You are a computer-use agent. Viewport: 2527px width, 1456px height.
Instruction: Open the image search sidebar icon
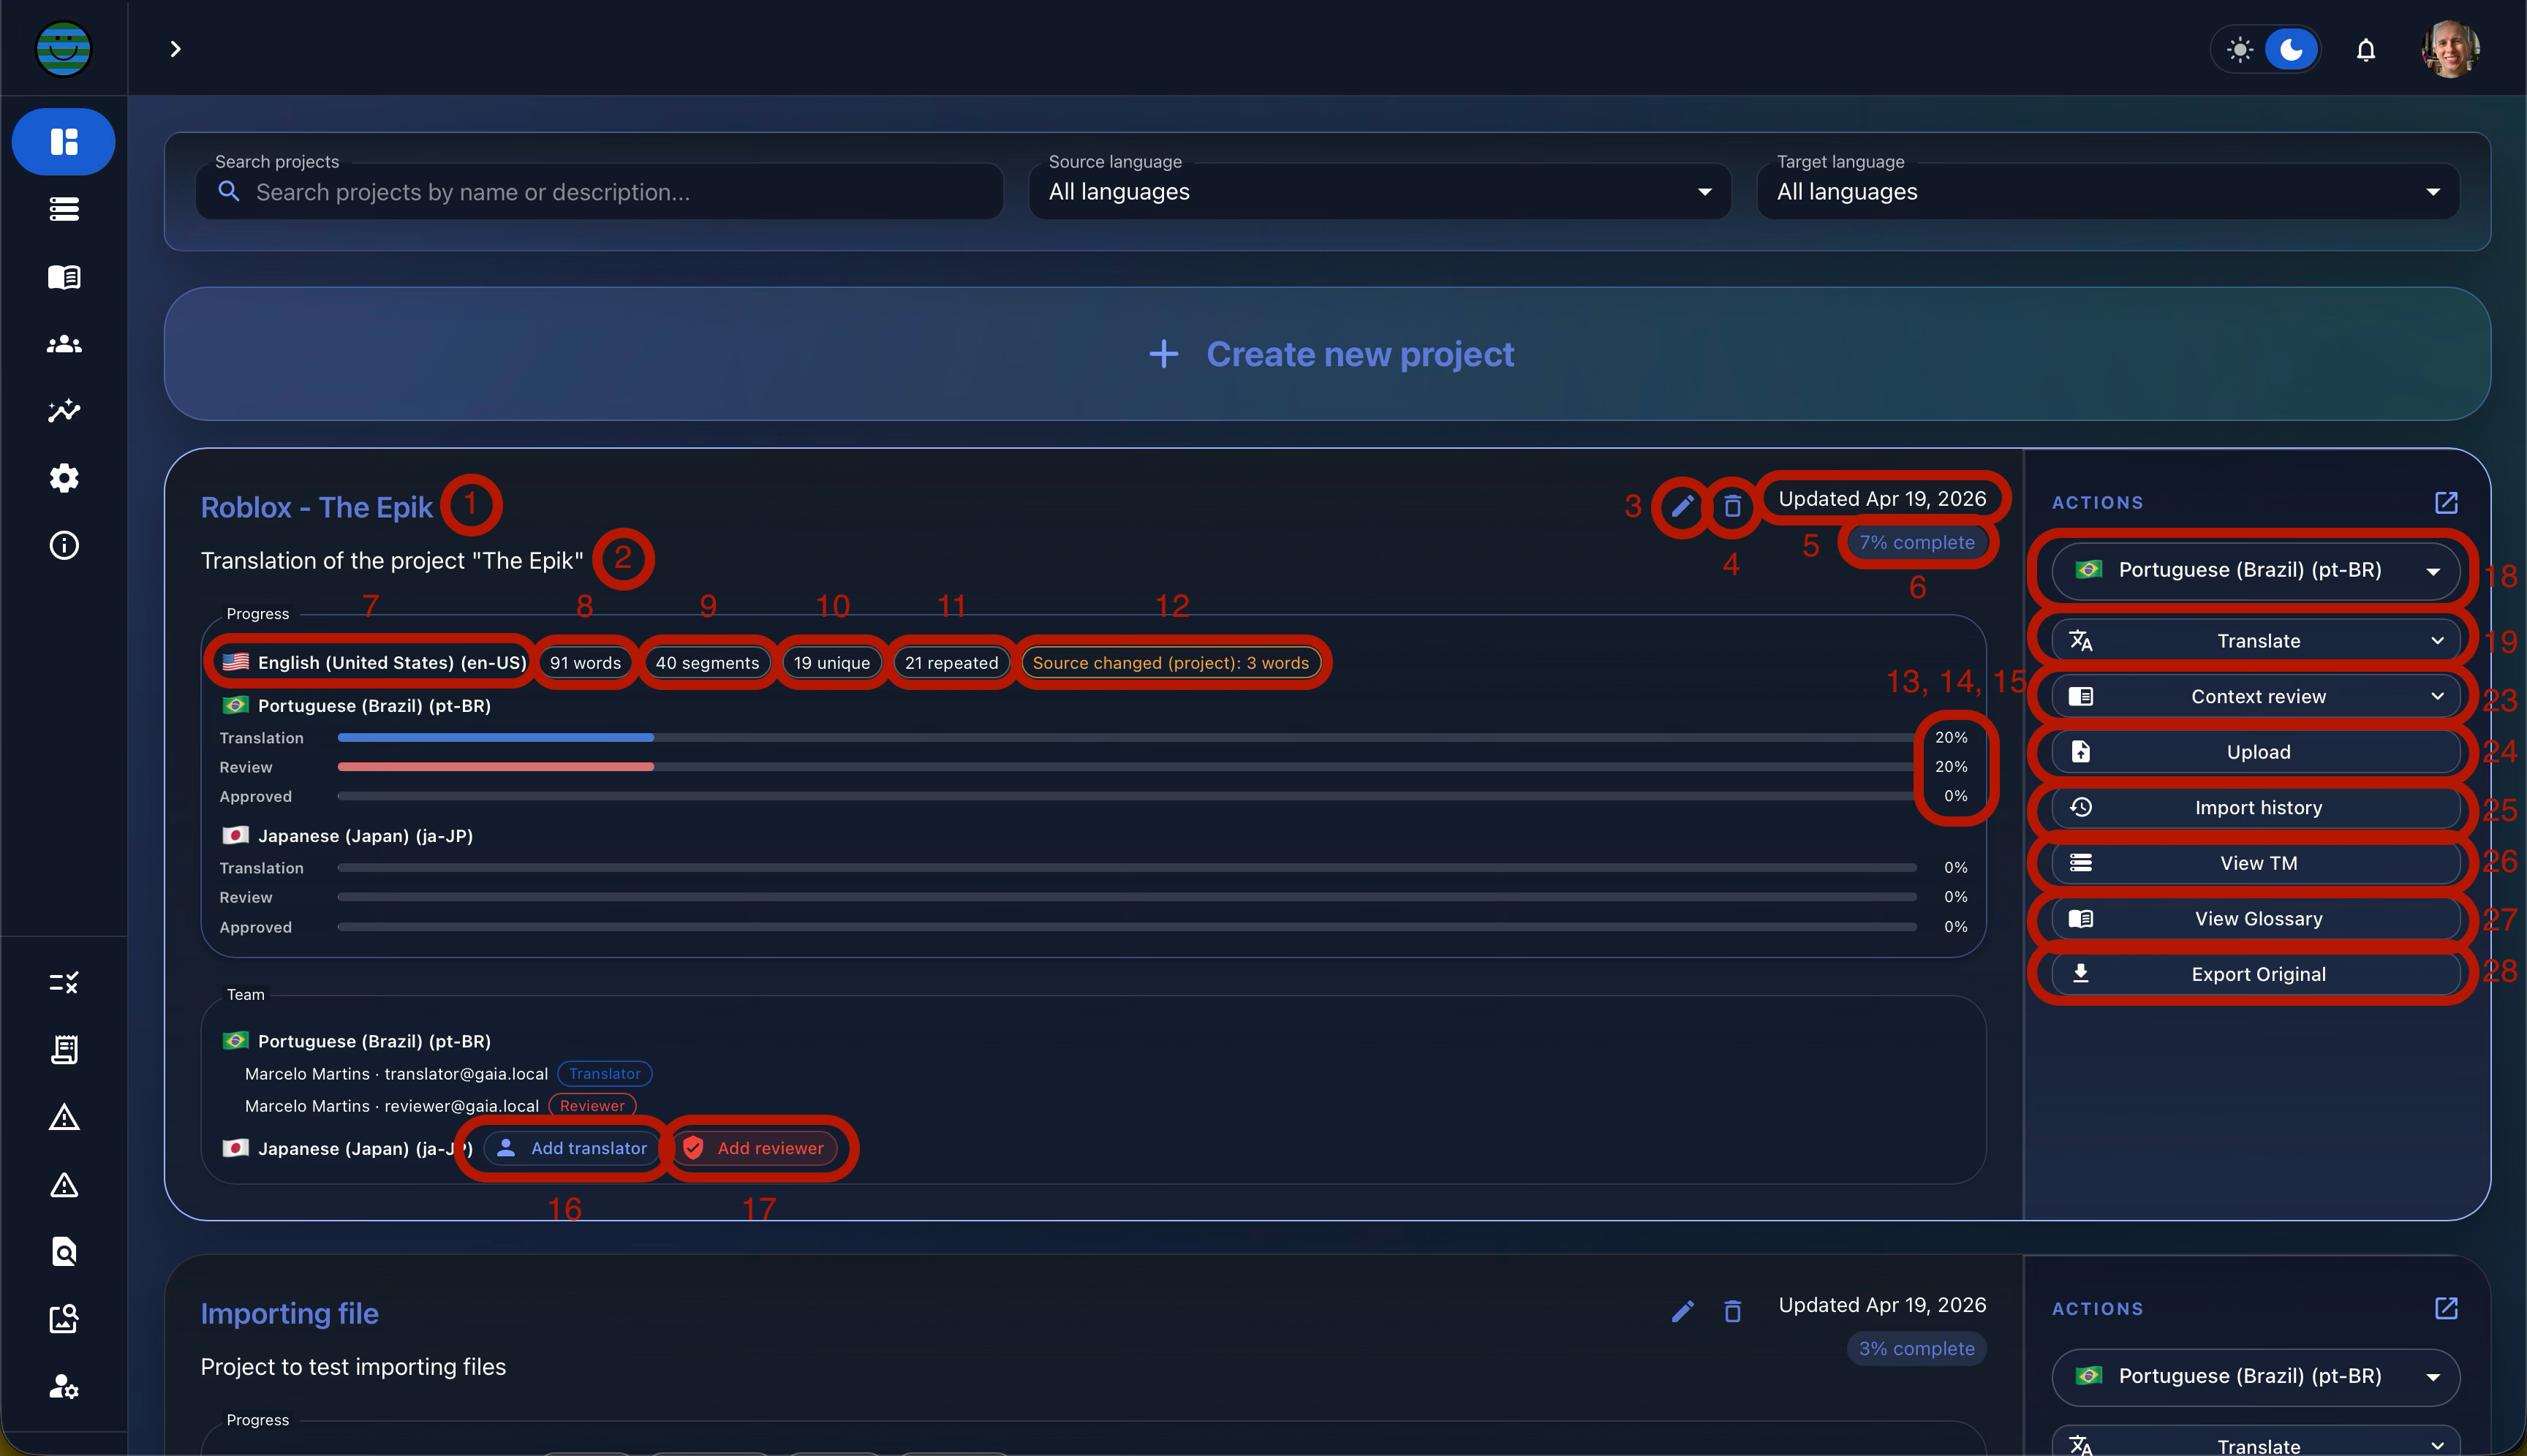[x=64, y=1319]
